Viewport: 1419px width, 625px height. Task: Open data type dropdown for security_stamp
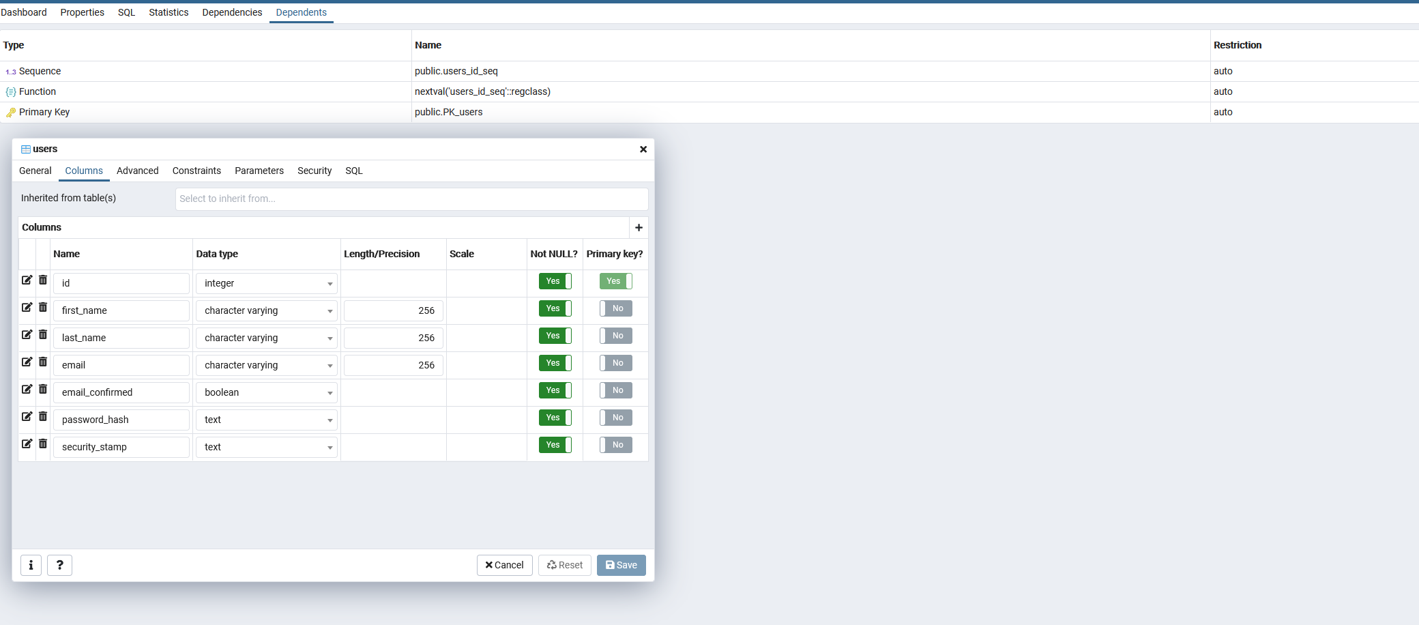point(267,447)
